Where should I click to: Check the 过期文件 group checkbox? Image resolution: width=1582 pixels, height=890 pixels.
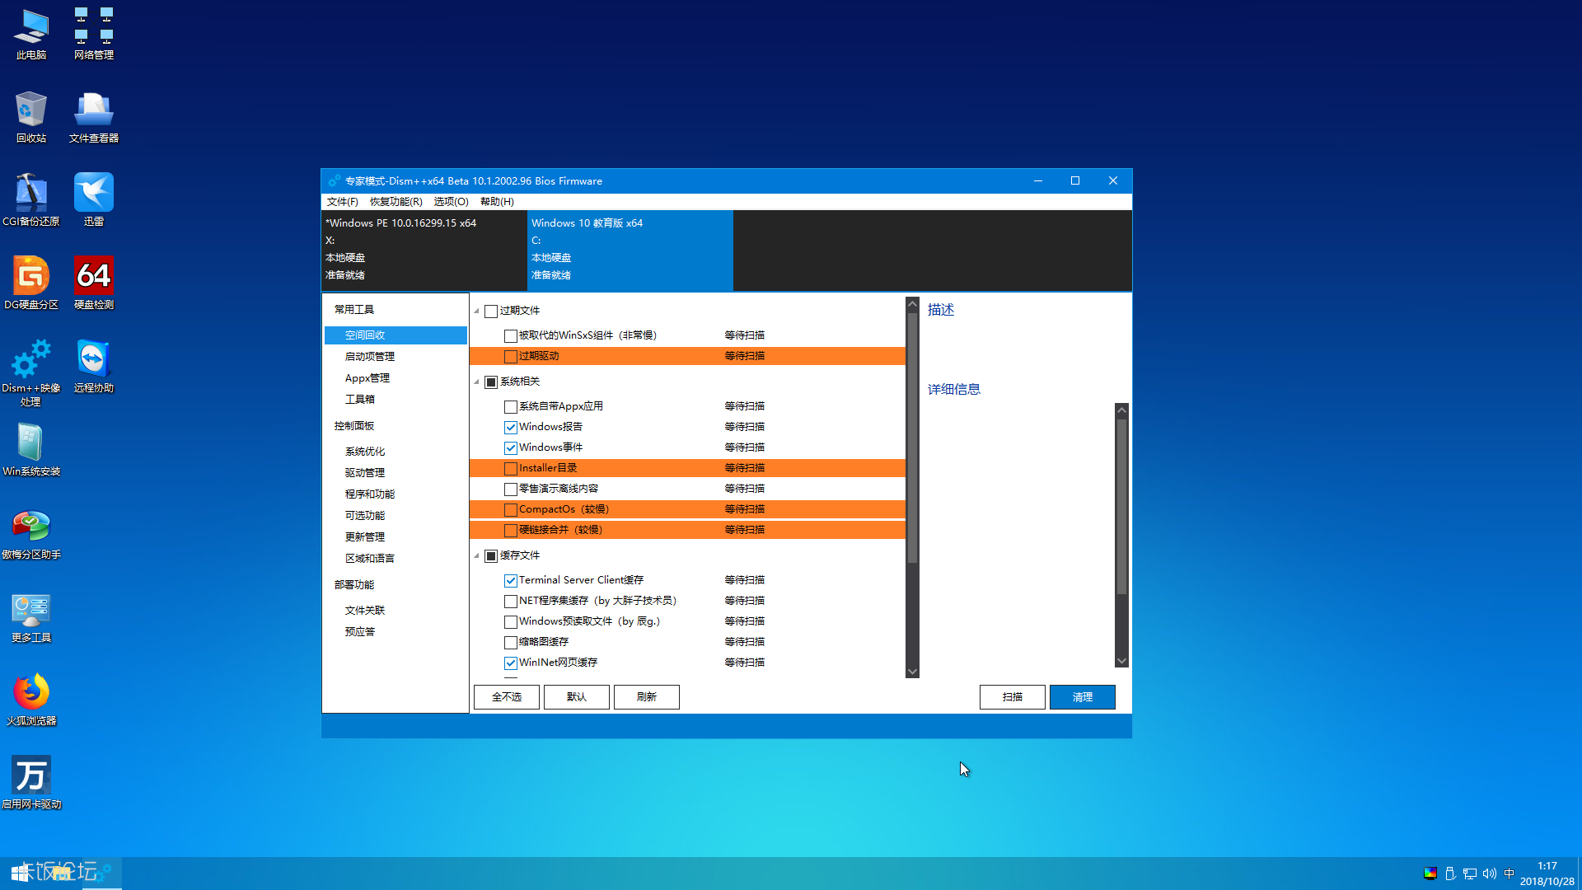(x=491, y=311)
